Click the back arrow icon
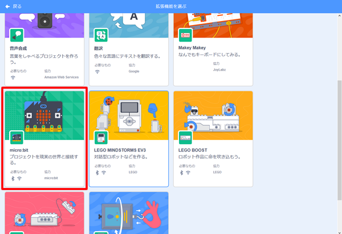 coord(7,6)
